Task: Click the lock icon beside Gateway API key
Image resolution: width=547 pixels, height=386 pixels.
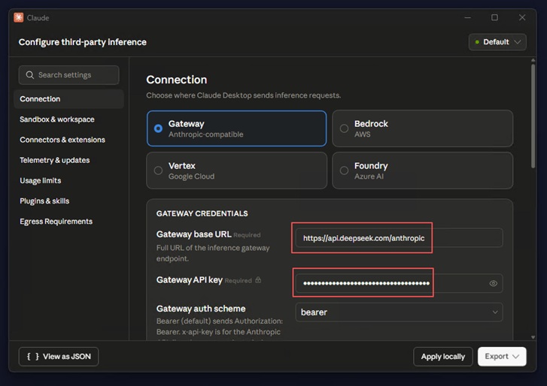Action: 258,280
